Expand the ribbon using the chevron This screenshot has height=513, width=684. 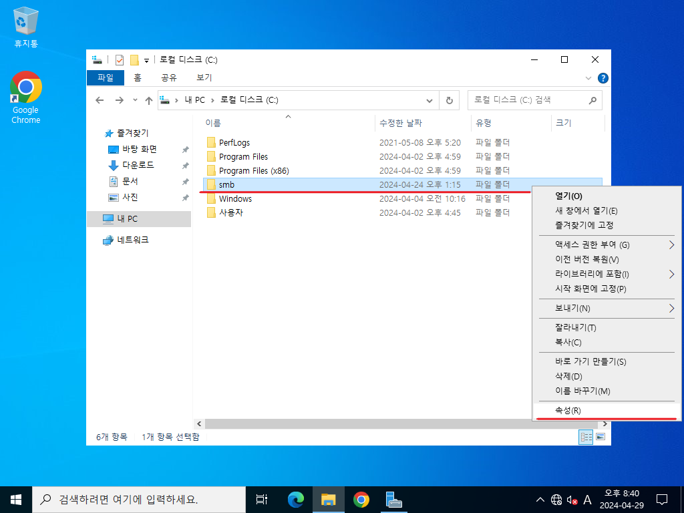tap(588, 78)
